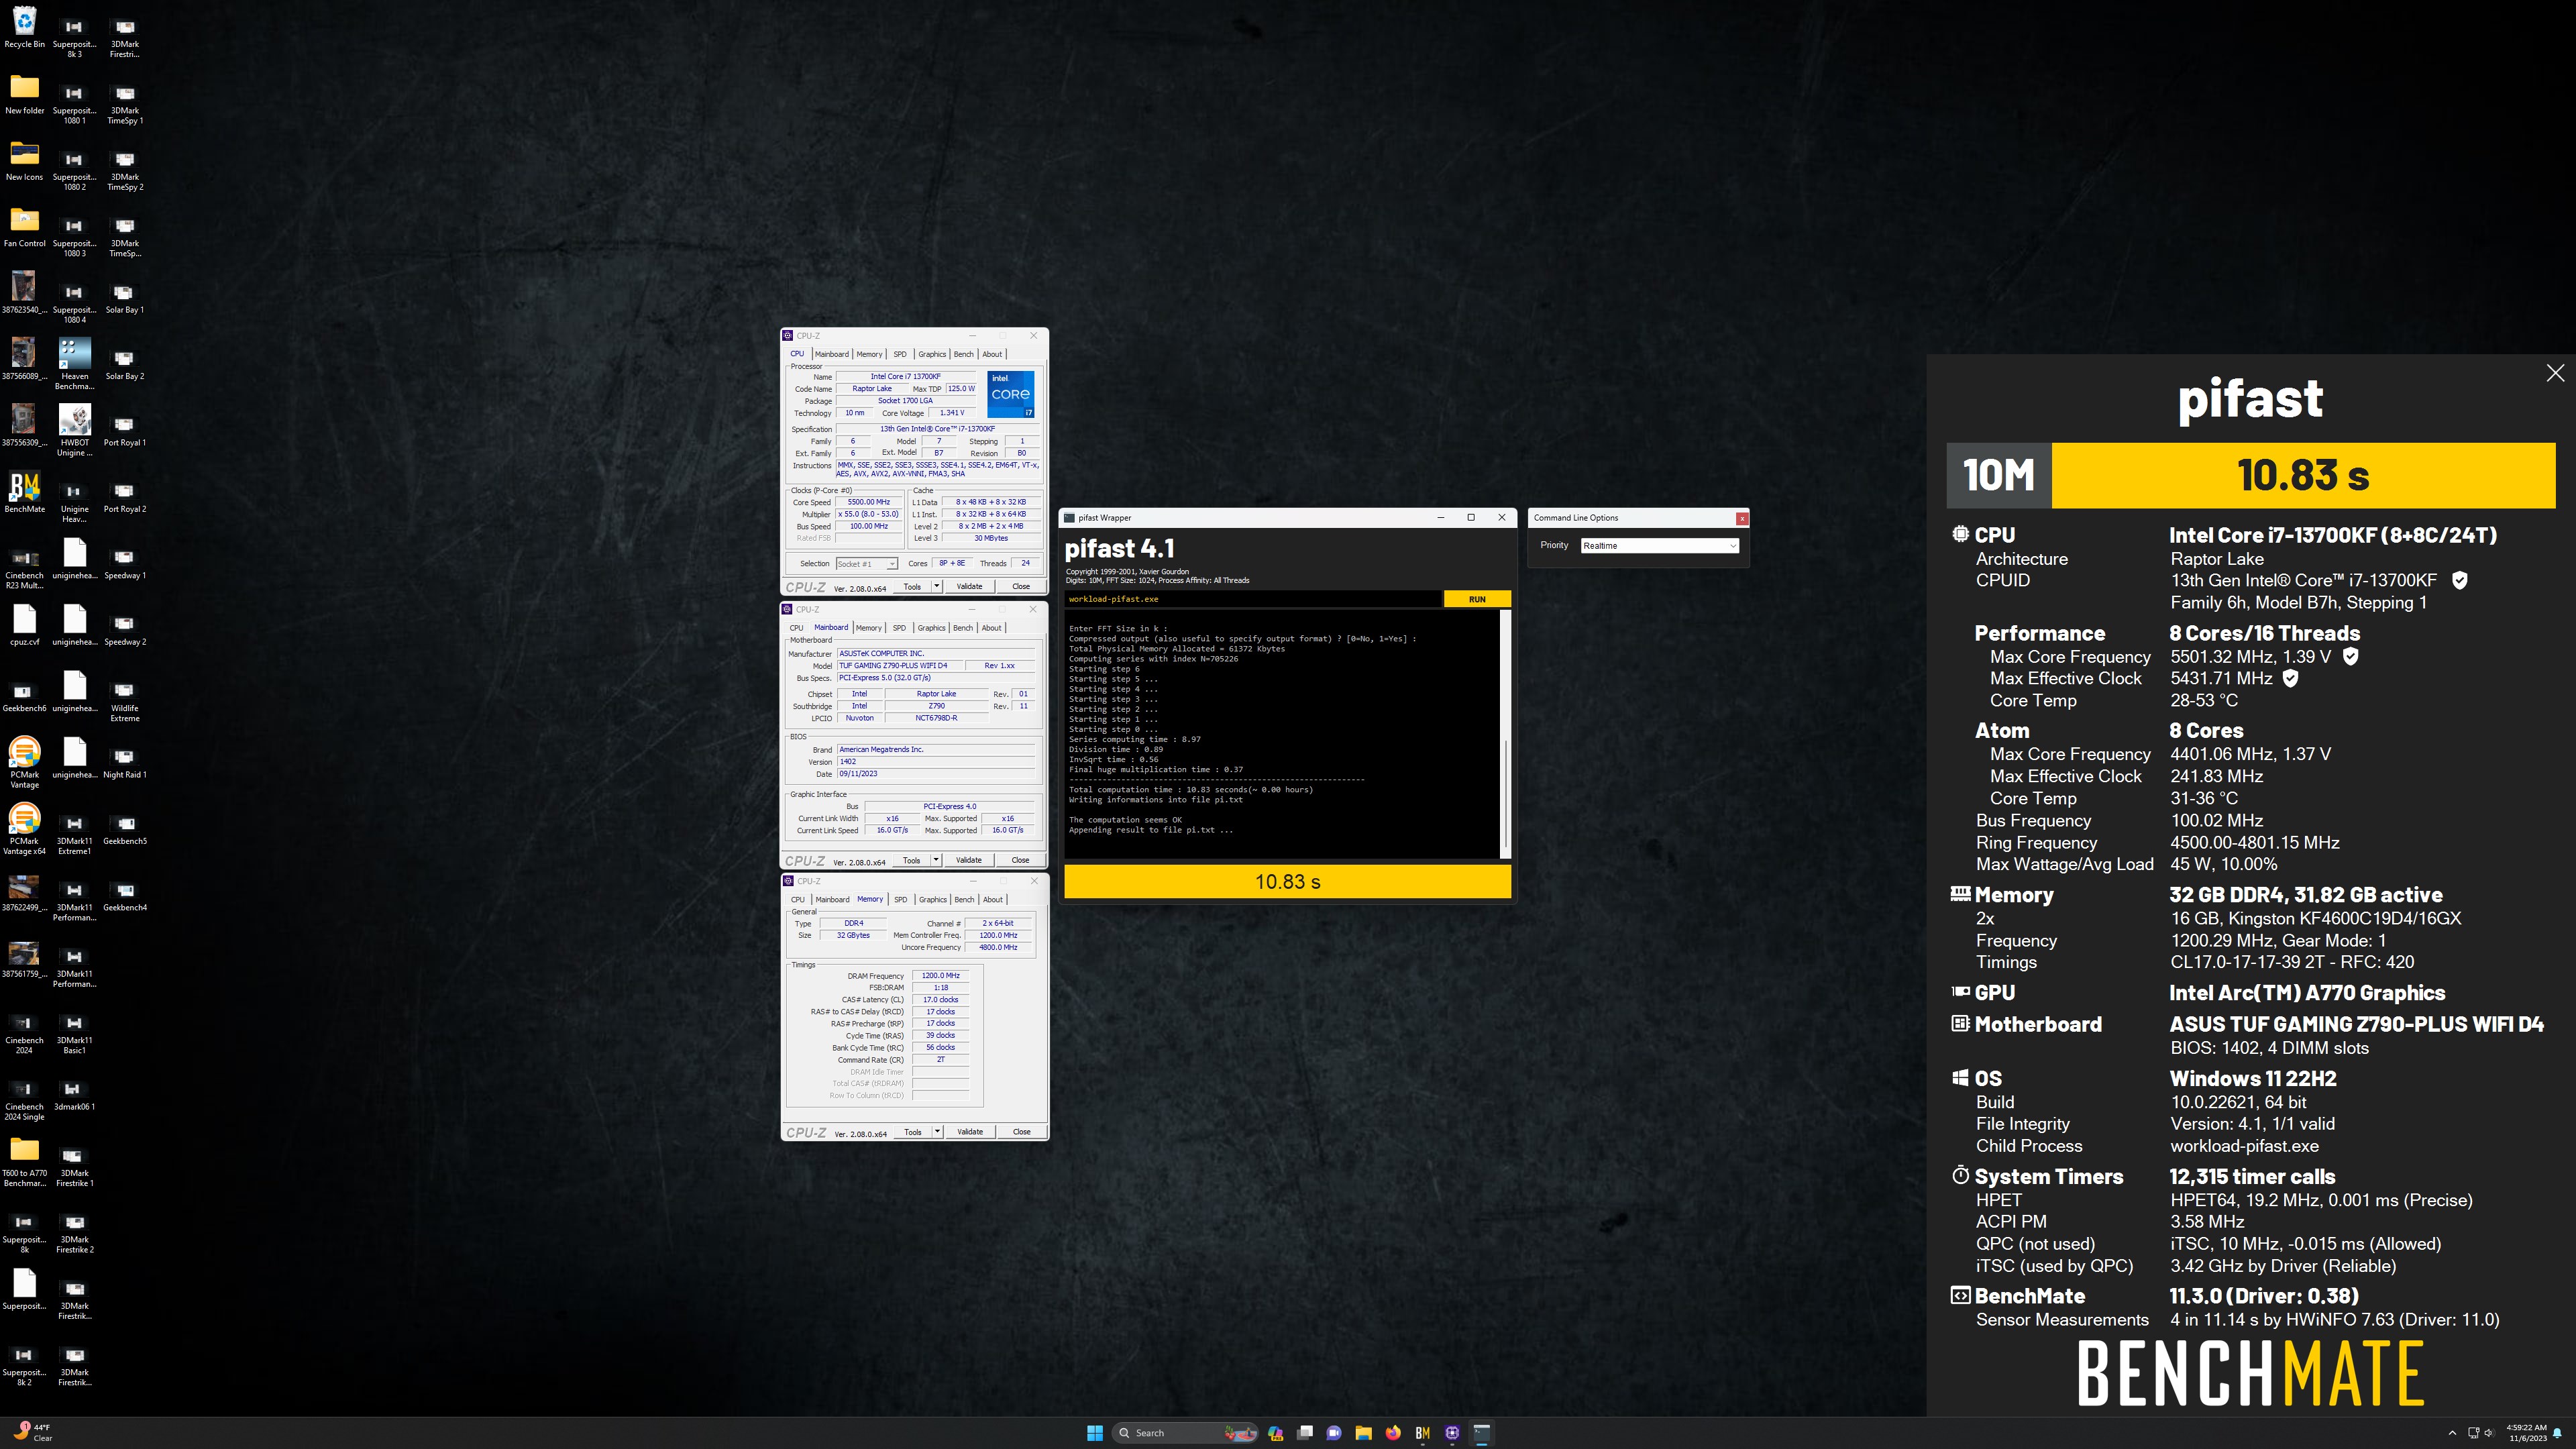Click the yellow RUN button in pifast
This screenshot has height=1449, width=2576.
pyautogui.click(x=1477, y=599)
